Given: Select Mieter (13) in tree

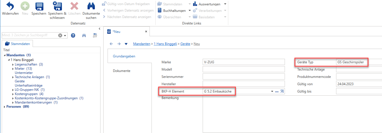Looking at the screenshot, I should tap(23, 68).
